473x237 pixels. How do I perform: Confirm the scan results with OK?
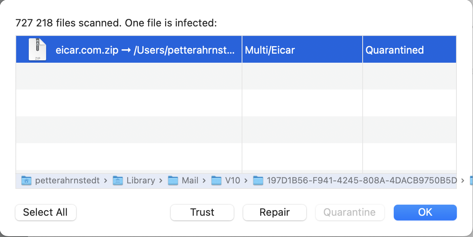pyautogui.click(x=425, y=212)
